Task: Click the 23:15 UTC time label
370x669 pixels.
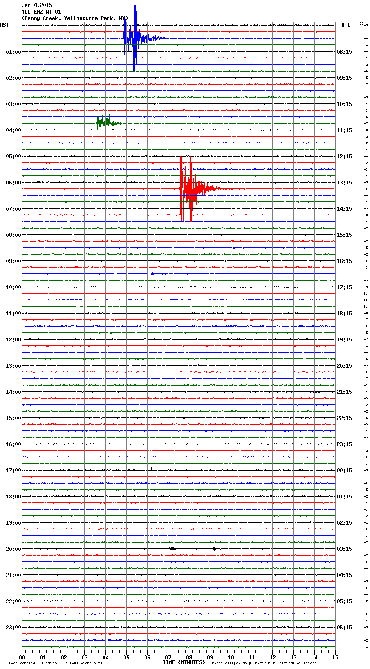Action: [344, 444]
